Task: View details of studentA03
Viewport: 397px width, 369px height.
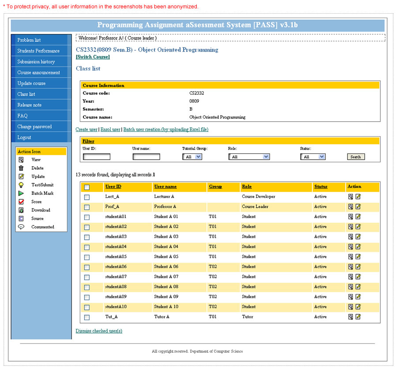Action: [x=351, y=237]
